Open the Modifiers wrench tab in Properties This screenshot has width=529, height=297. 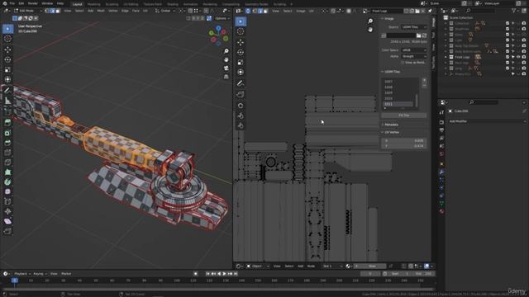coord(441,172)
